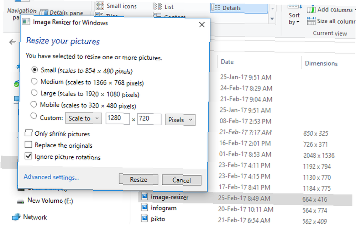This screenshot has height=229, width=356.
Task: Click the date 21-Feb-17 9:04 AM
Action: [x=246, y=99]
